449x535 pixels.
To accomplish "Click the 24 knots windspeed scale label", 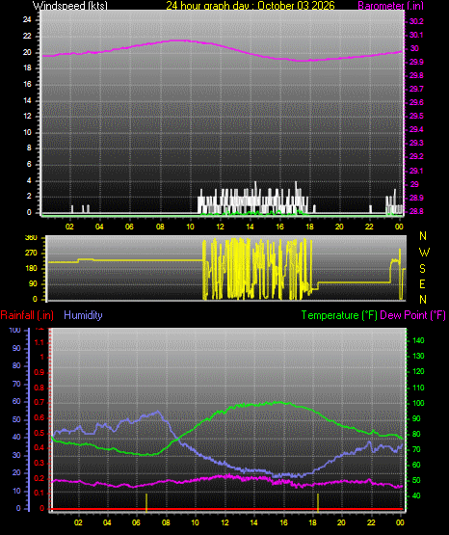I will pos(27,20).
